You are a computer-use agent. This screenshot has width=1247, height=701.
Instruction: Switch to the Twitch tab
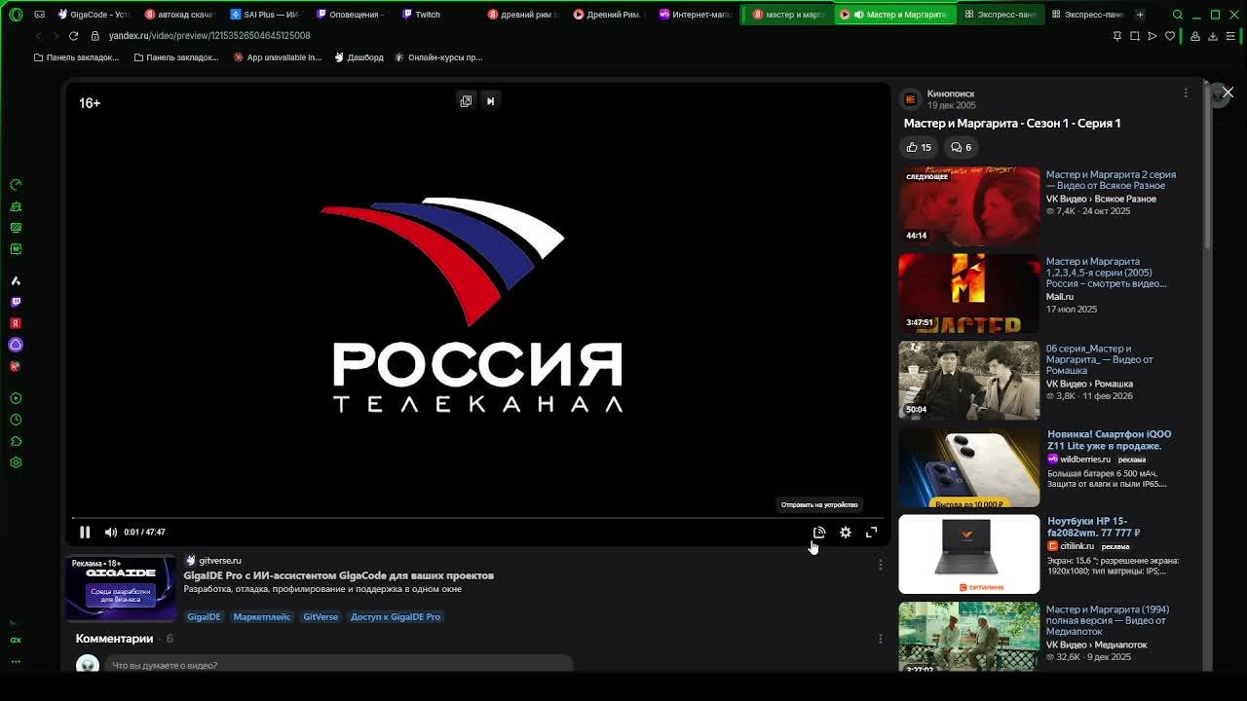(x=436, y=14)
